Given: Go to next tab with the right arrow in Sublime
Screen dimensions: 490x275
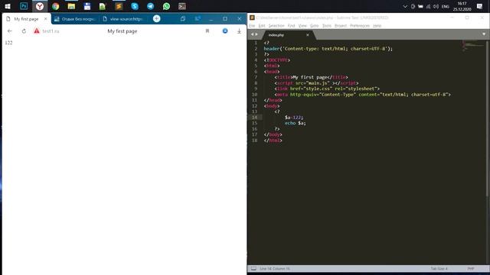Looking at the screenshot, I should pyautogui.click(x=256, y=34).
